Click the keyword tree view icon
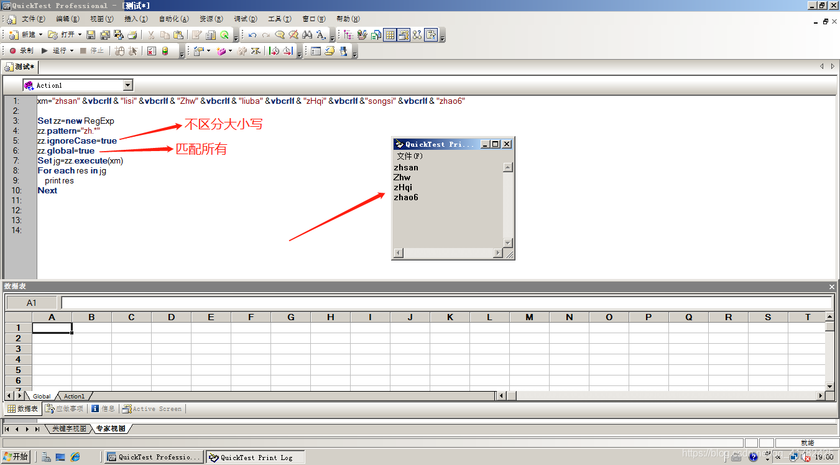 coord(348,35)
